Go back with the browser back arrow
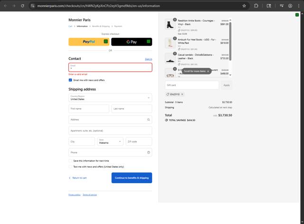304x224 pixels. 5,6
